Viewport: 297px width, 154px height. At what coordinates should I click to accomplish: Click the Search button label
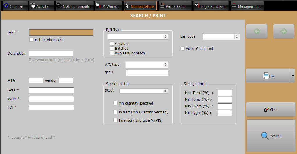coord(276,136)
